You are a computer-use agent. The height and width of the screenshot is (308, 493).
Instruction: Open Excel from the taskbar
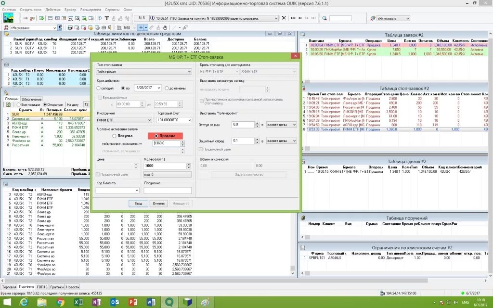pos(78,302)
